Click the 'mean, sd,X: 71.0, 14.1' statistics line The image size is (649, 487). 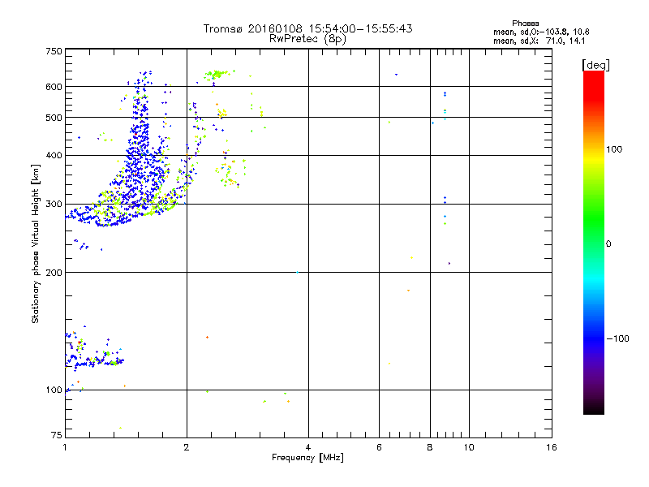pos(539,41)
